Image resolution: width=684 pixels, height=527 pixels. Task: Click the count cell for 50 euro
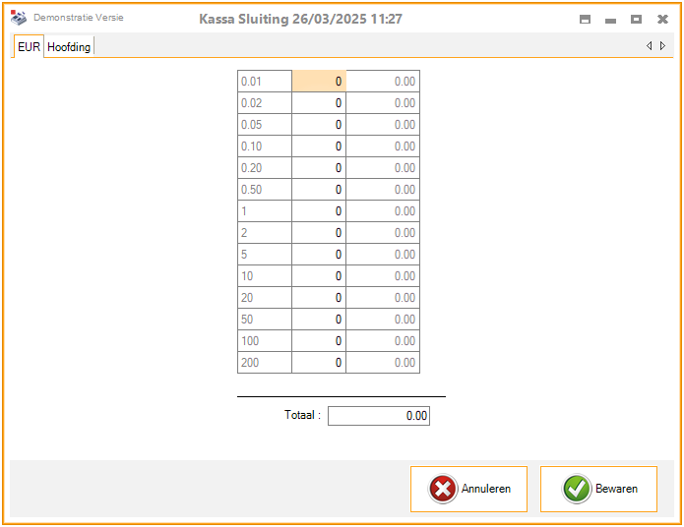tap(319, 320)
